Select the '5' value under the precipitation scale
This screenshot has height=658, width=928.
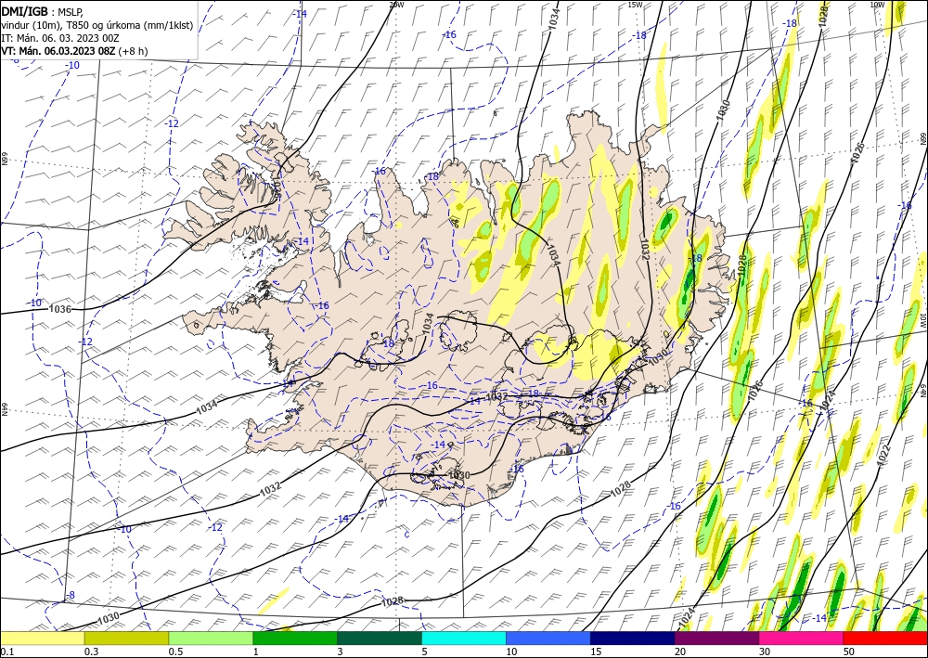click(x=425, y=652)
